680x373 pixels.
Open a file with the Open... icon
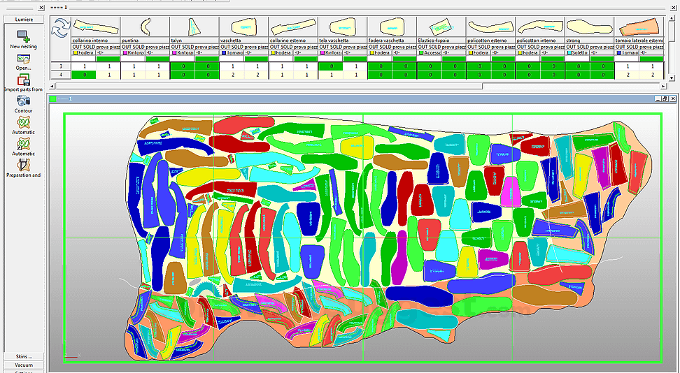24,59
